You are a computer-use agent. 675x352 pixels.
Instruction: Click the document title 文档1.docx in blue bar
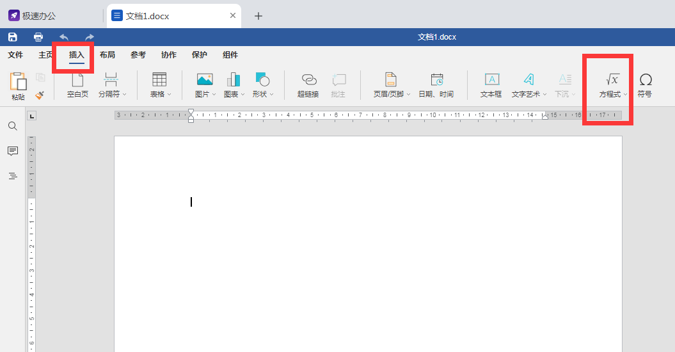[436, 37]
